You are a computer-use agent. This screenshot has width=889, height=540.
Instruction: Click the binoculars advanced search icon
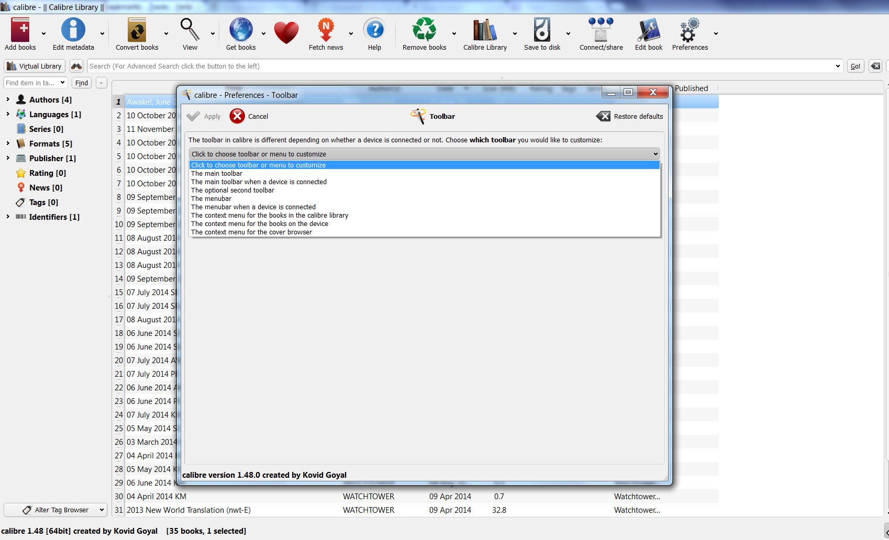click(x=76, y=66)
